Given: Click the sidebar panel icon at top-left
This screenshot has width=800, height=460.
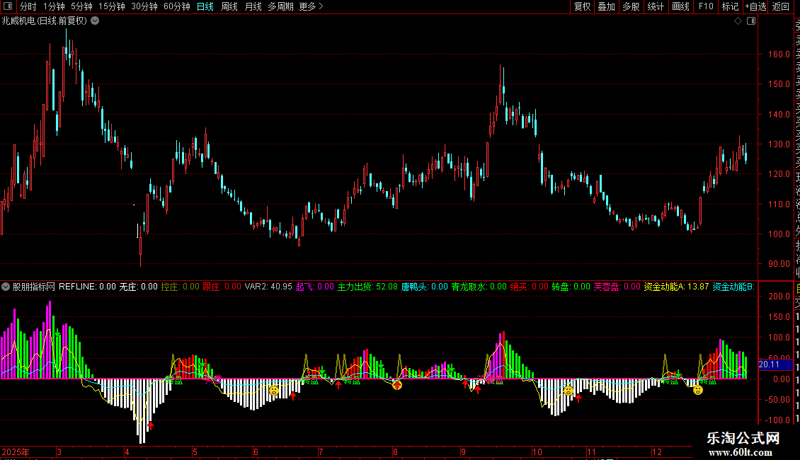Looking at the screenshot, I should tap(8, 6).
